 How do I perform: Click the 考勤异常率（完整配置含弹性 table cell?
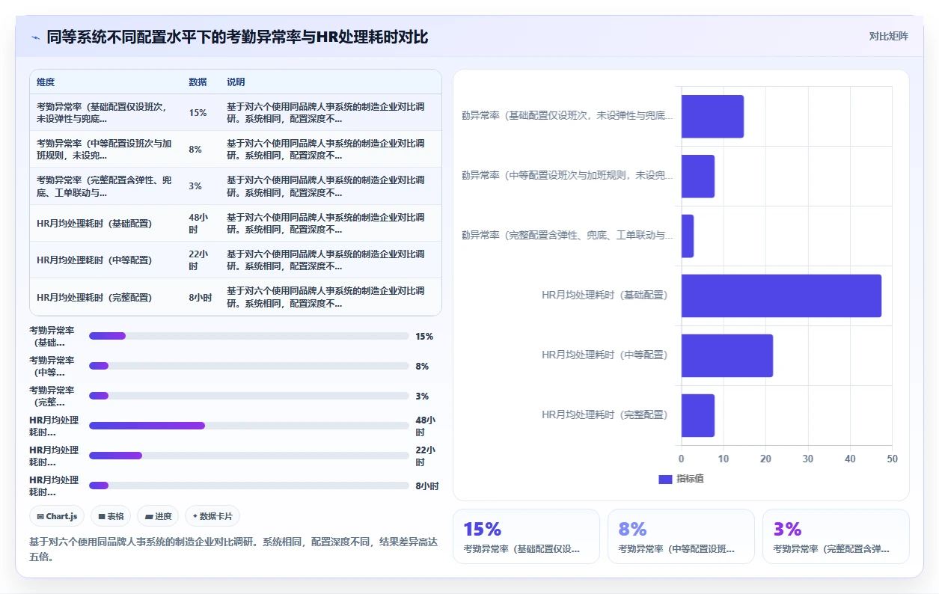pyautogui.click(x=105, y=186)
